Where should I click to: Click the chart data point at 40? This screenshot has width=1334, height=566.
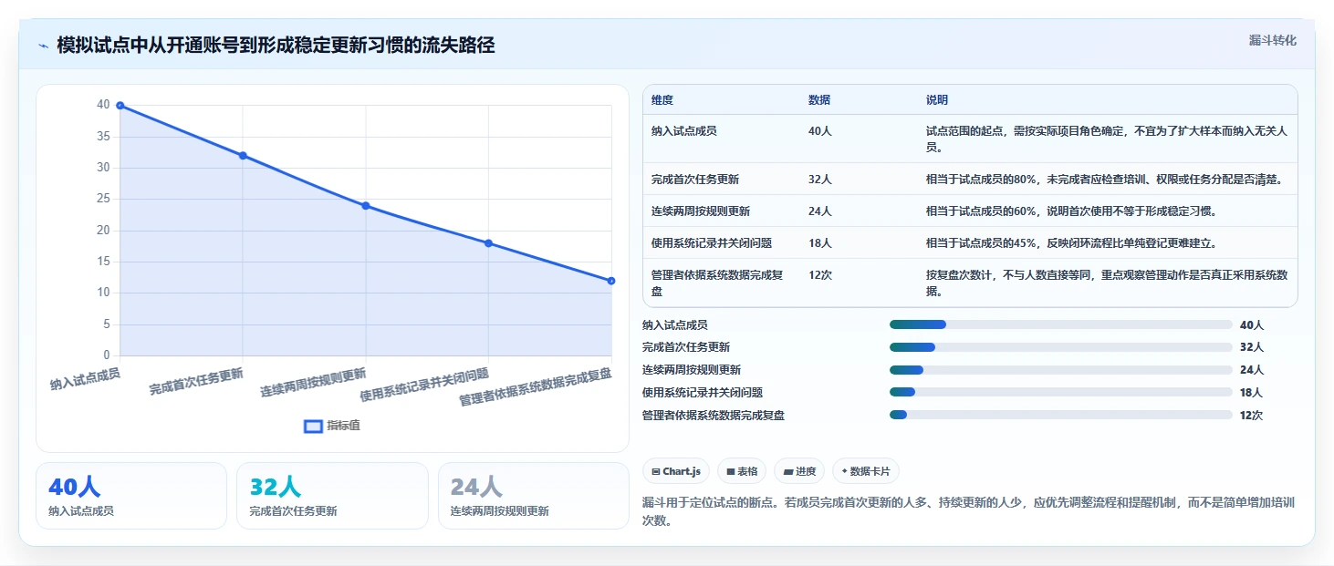pos(120,106)
